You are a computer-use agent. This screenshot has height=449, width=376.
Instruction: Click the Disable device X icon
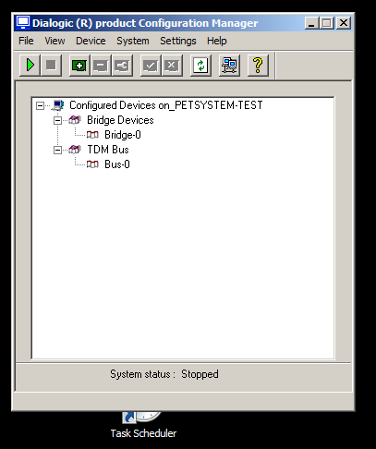pos(172,66)
